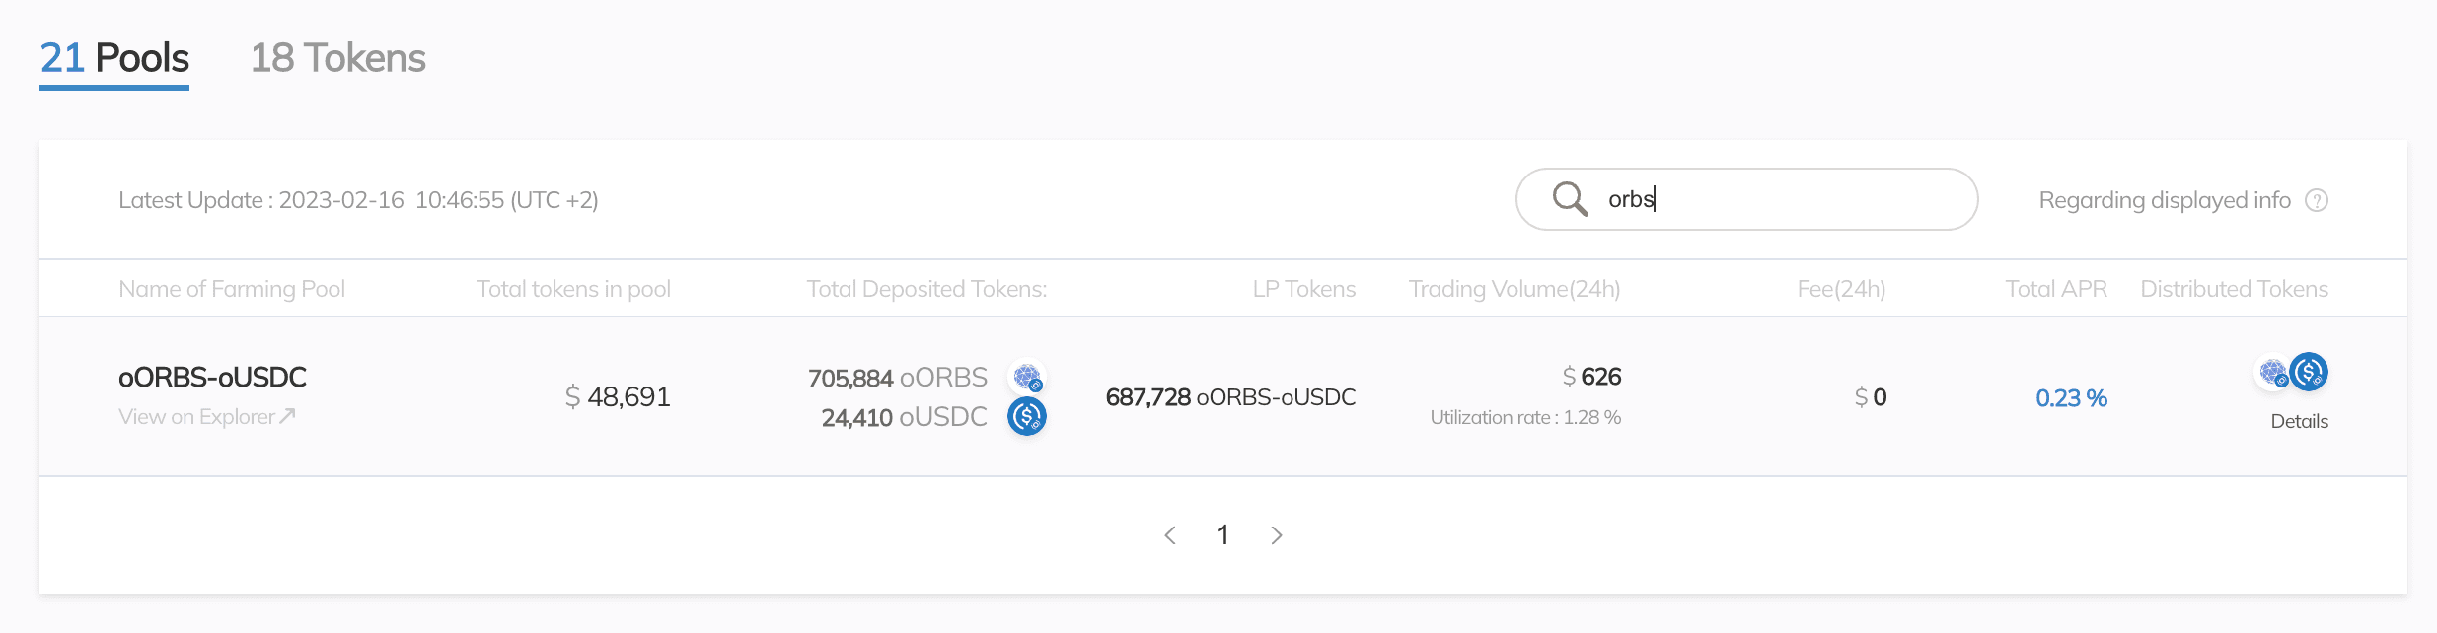Viewport: 2437px width, 633px height.
Task: Switch to the 18 Tokens tab
Action: click(x=338, y=58)
